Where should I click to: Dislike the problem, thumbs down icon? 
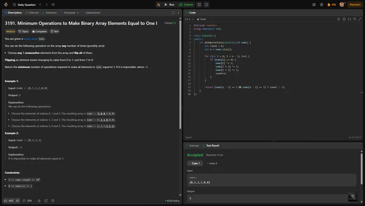18,201
